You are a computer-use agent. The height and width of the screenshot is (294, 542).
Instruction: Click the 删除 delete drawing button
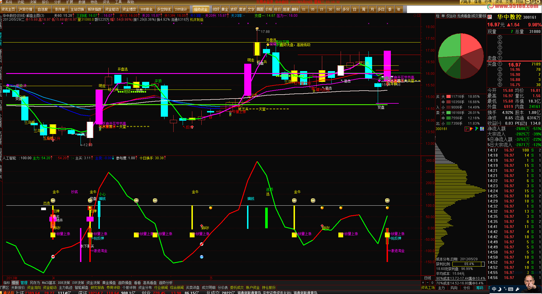295,9
